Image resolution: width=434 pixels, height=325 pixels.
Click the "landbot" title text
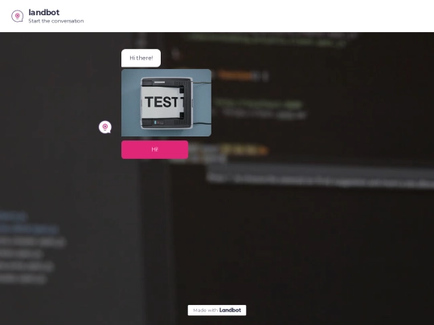pyautogui.click(x=44, y=12)
